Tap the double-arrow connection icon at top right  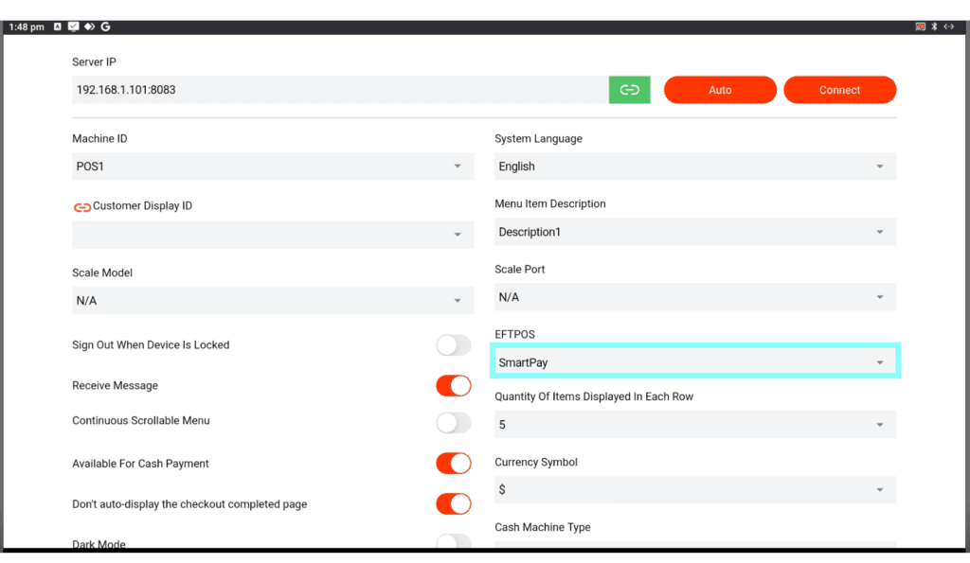click(x=948, y=26)
